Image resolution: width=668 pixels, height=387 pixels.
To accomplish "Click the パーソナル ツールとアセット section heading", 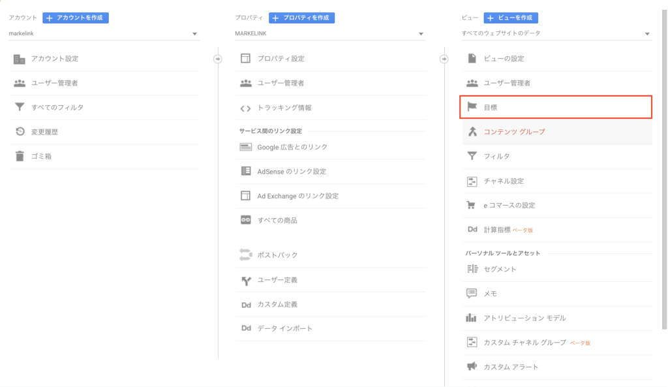I will (503, 253).
